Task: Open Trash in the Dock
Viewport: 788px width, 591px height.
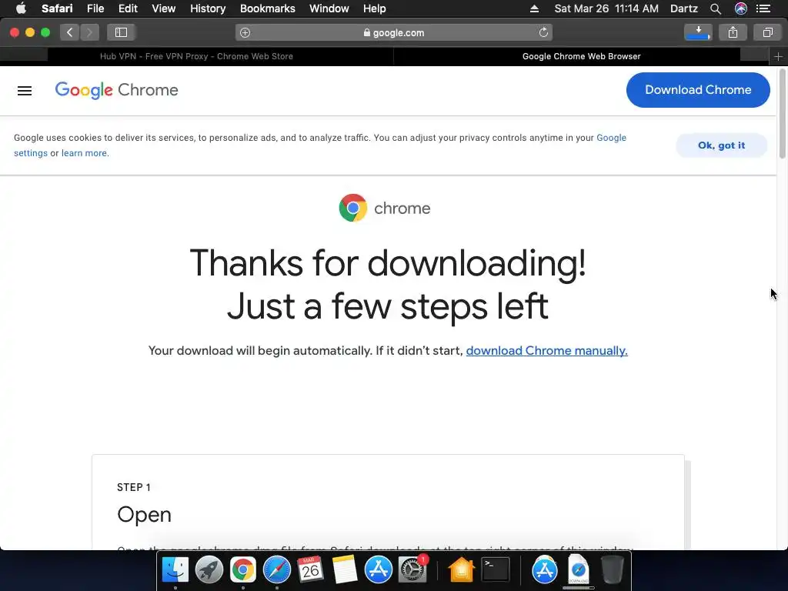Action: pyautogui.click(x=612, y=570)
